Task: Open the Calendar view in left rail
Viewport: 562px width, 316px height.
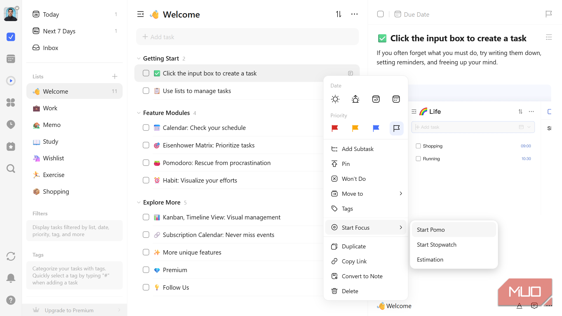Action: click(x=11, y=59)
